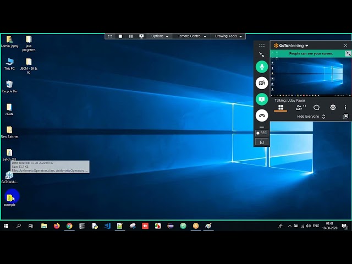Open the three-dot more options menu

click(x=345, y=108)
